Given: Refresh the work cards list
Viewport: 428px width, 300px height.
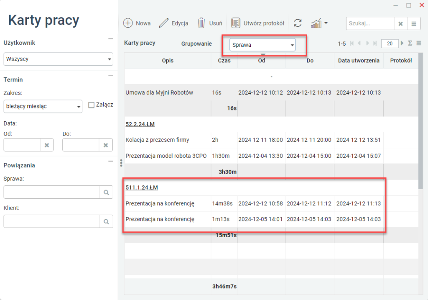Looking at the screenshot, I should [x=298, y=23].
